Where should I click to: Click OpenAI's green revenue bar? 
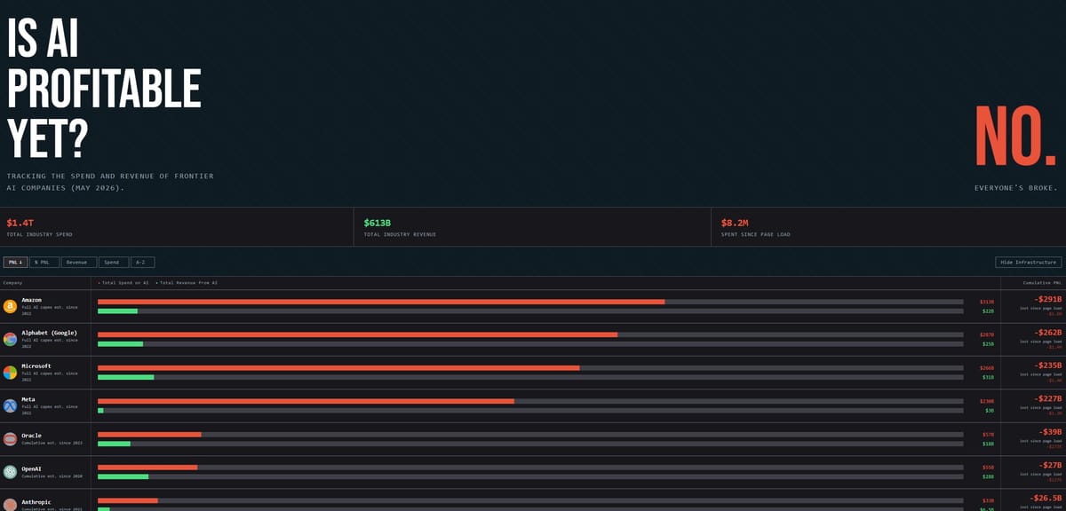(123, 476)
